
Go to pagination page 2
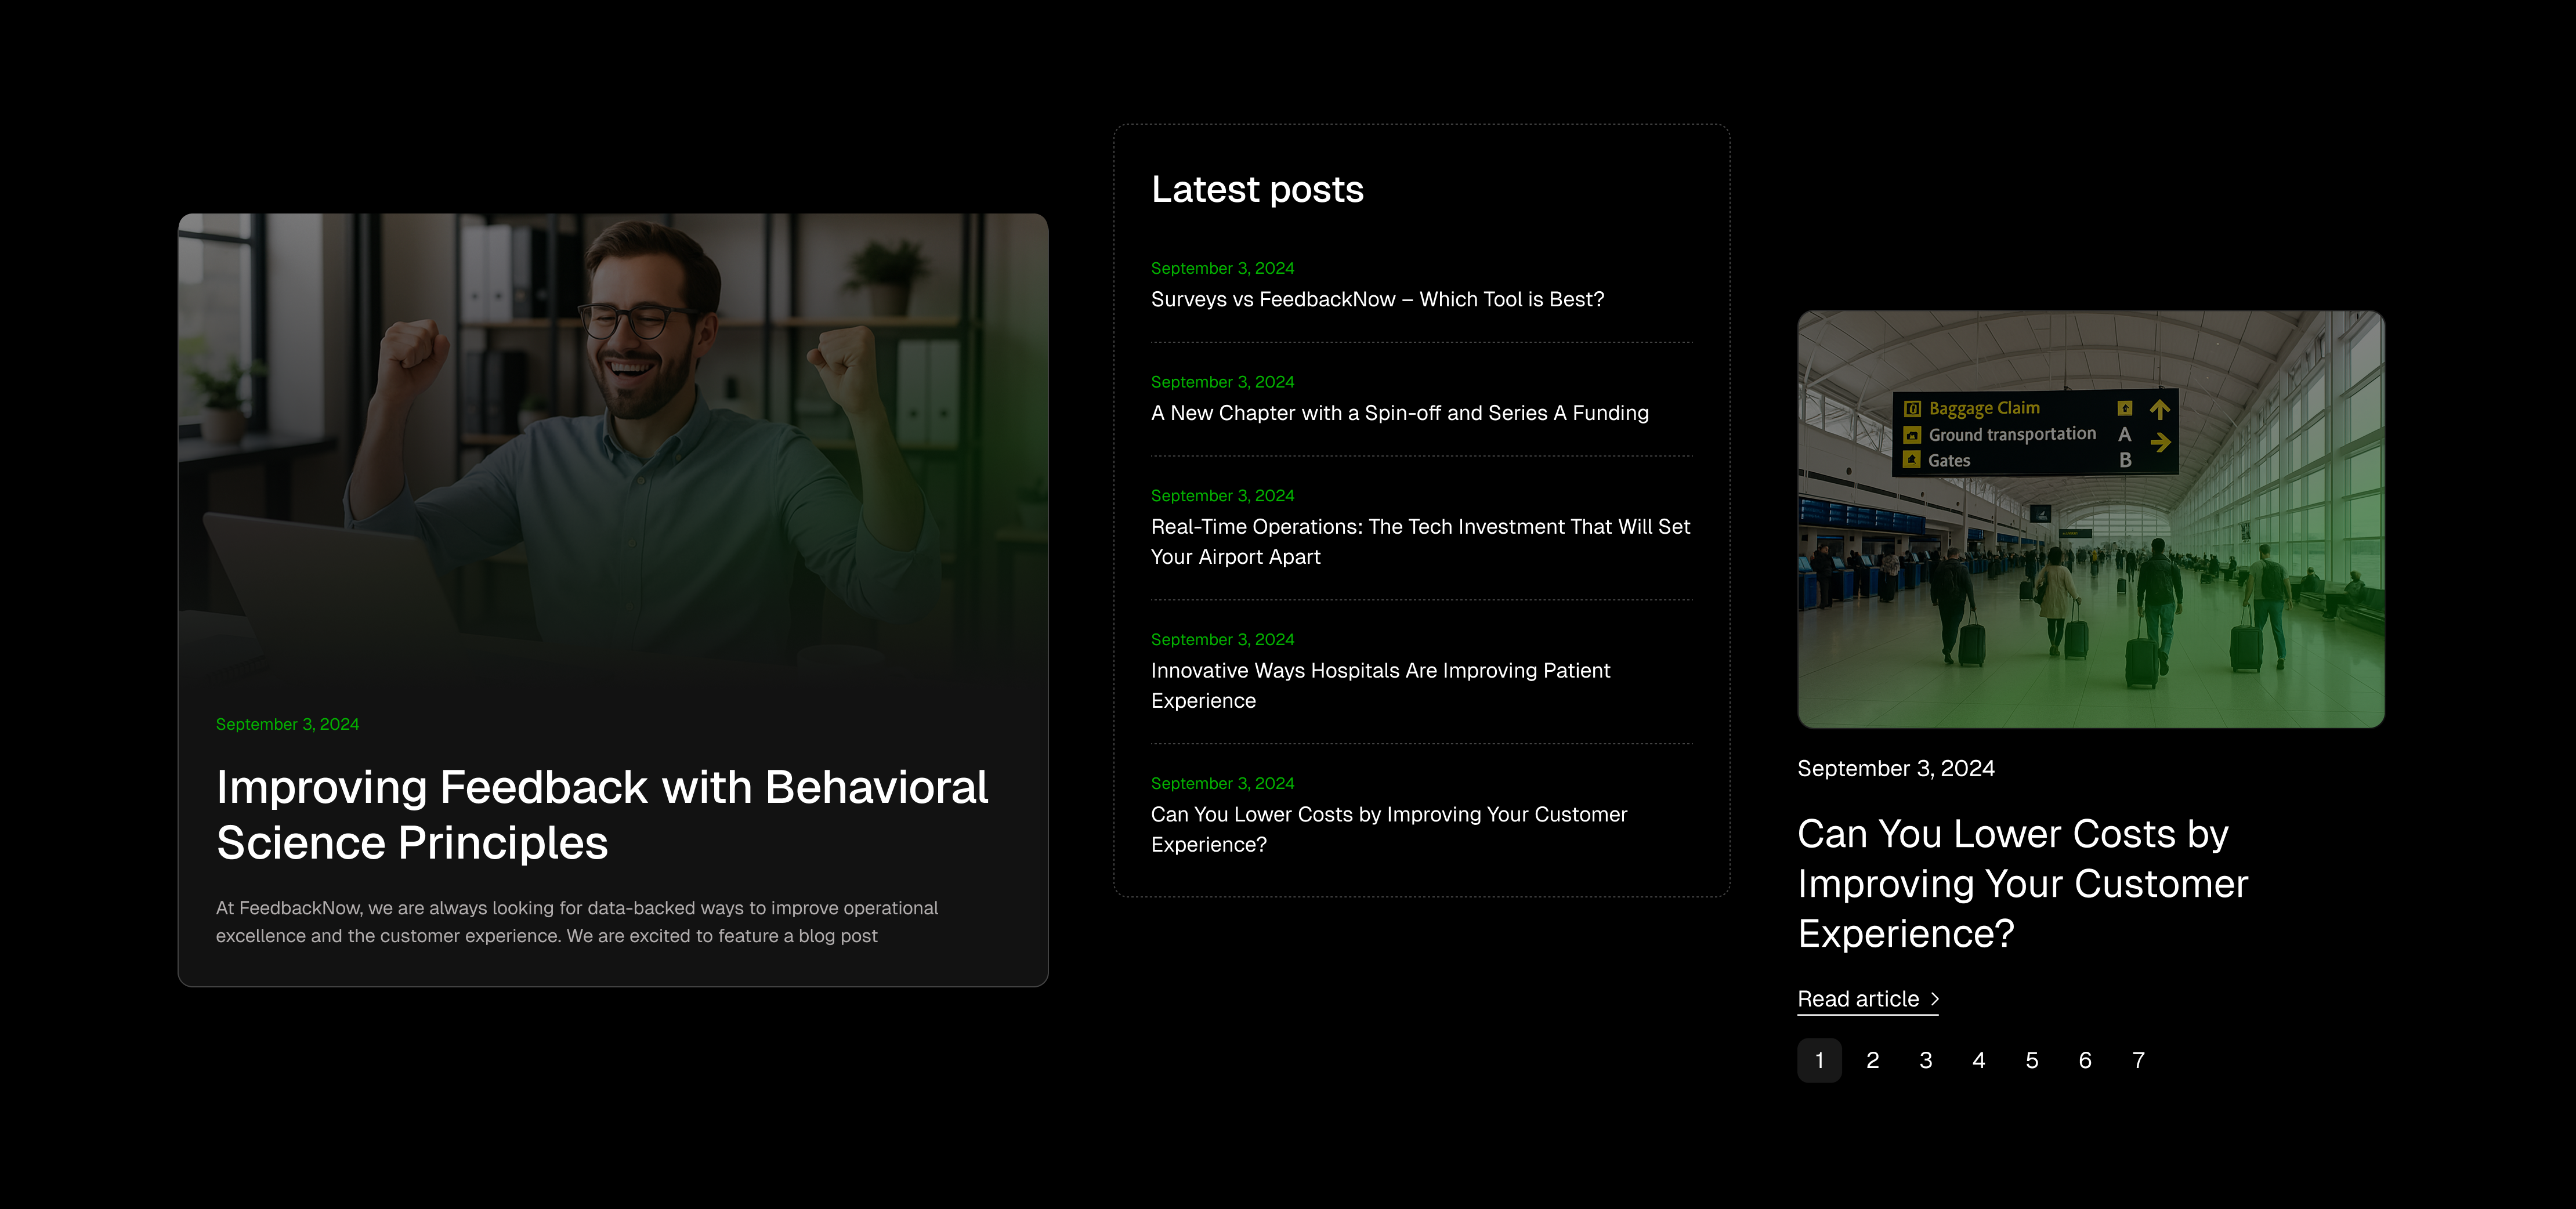pyautogui.click(x=1872, y=1060)
